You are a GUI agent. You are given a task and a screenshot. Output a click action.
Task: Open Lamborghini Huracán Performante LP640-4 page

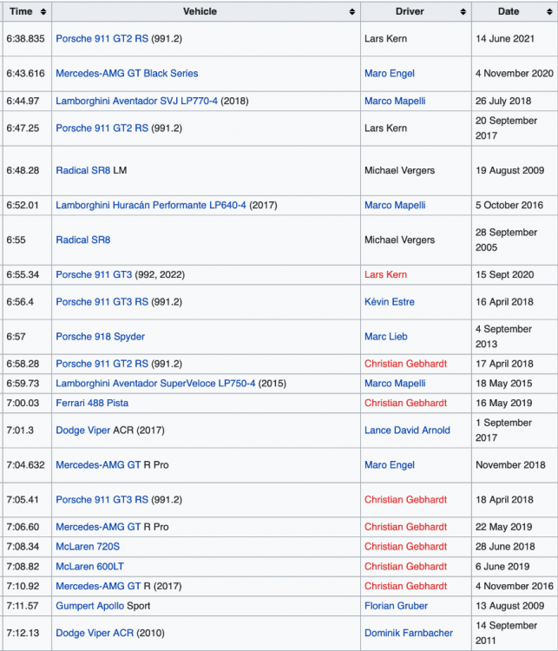(x=150, y=206)
